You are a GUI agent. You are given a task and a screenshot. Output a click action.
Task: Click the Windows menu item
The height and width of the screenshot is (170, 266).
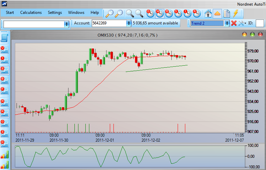tap(76, 13)
